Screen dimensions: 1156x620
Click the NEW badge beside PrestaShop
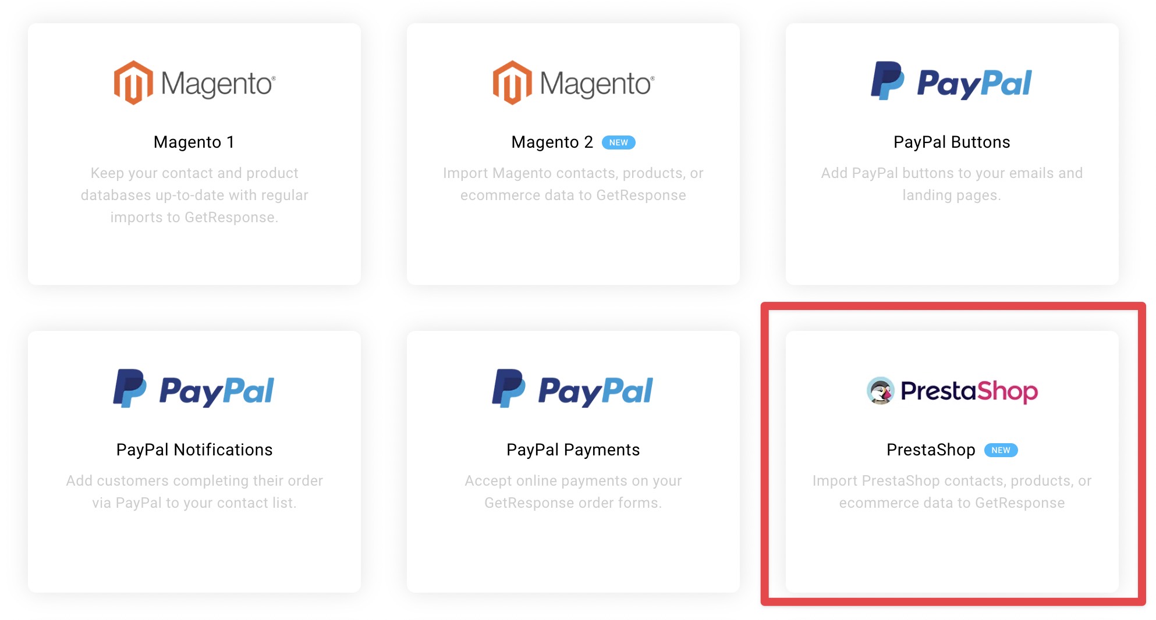point(1001,450)
